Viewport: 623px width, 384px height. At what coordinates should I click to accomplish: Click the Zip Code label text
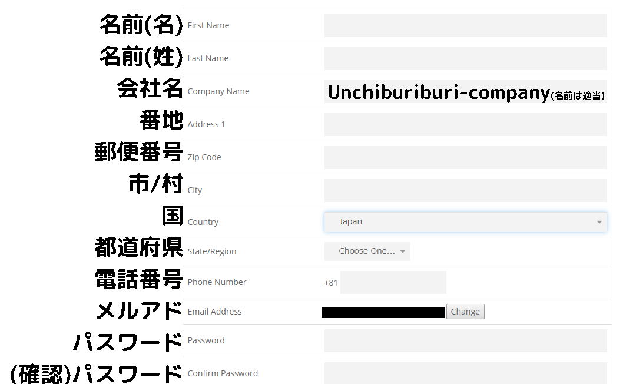click(x=204, y=157)
